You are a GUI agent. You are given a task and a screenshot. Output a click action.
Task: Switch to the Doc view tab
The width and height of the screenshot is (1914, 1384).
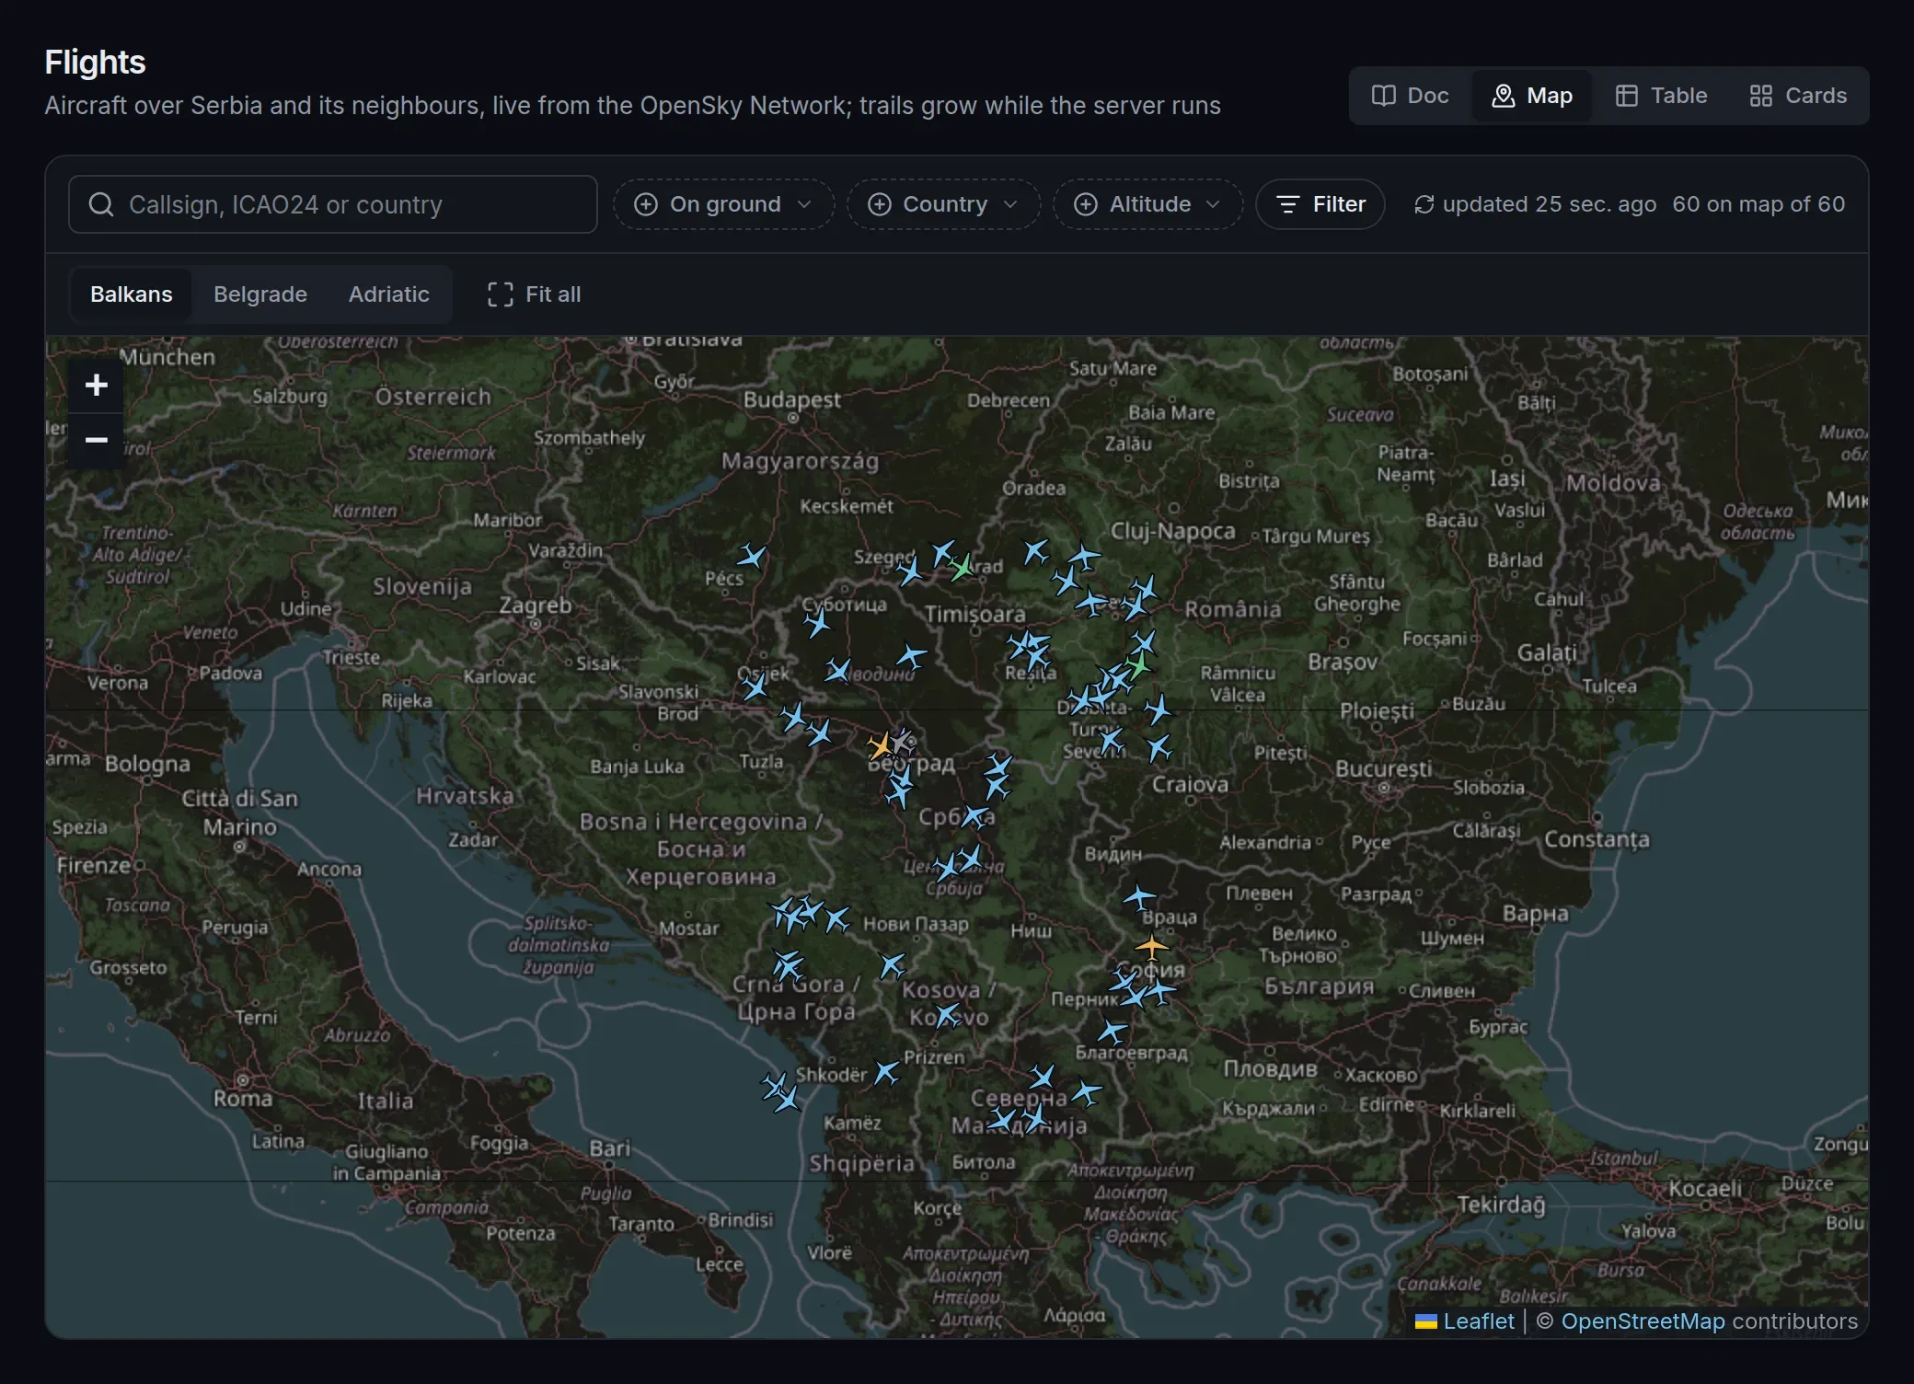tap(1410, 96)
